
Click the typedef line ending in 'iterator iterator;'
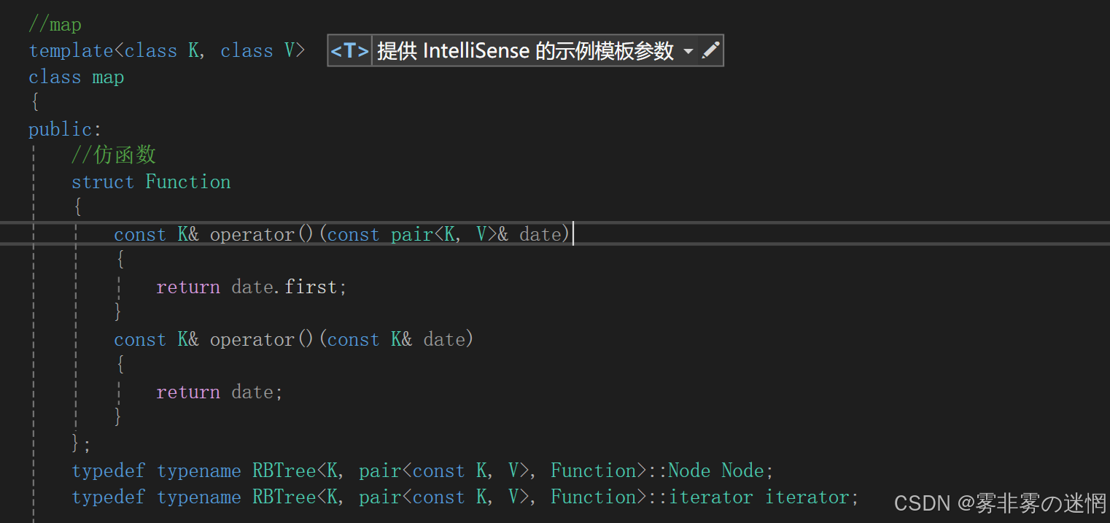pyautogui.click(x=465, y=497)
